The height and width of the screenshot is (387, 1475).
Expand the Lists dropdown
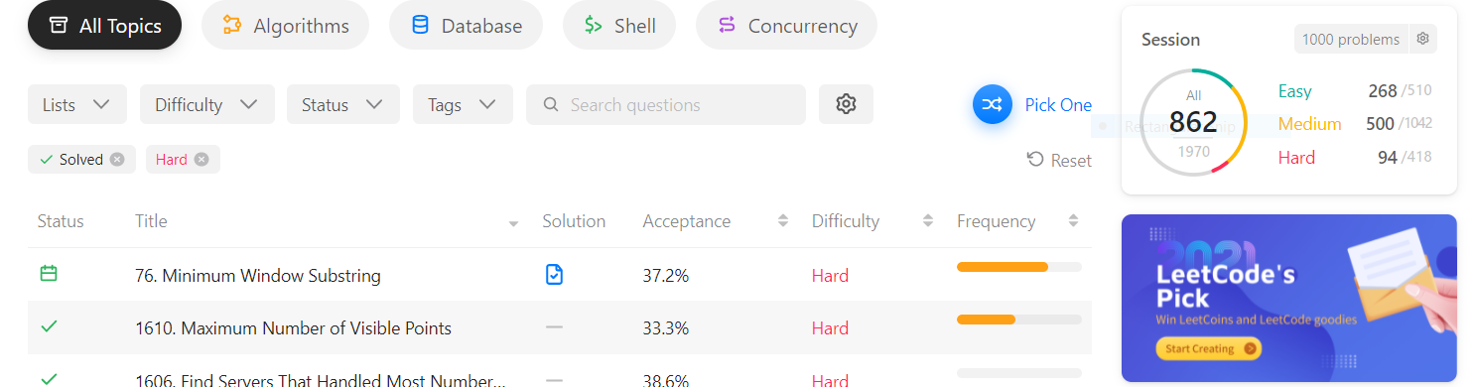pyautogui.click(x=77, y=104)
